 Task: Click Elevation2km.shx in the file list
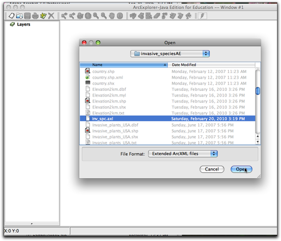pyautogui.click(x=109, y=107)
